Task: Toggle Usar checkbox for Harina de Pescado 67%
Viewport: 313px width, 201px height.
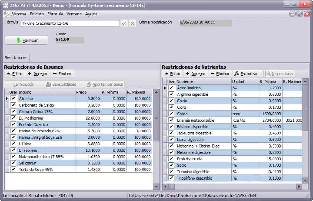Action: [13, 131]
